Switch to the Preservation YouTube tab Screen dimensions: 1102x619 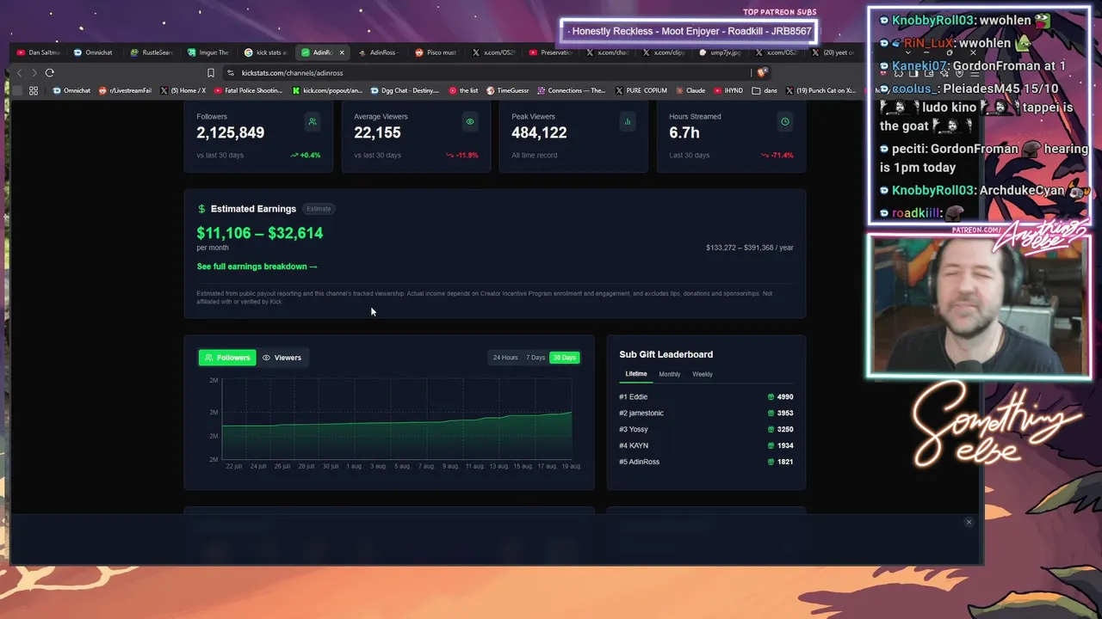coord(550,52)
